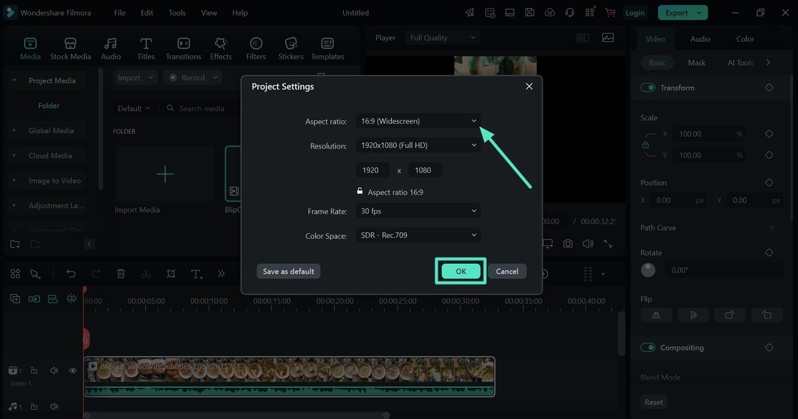Take a snapshot with the camera icon
This screenshot has width=798, height=419.
[x=568, y=244]
